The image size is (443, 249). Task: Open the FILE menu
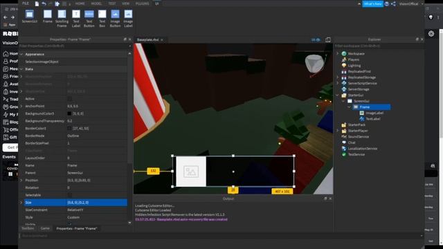[x=26, y=3]
